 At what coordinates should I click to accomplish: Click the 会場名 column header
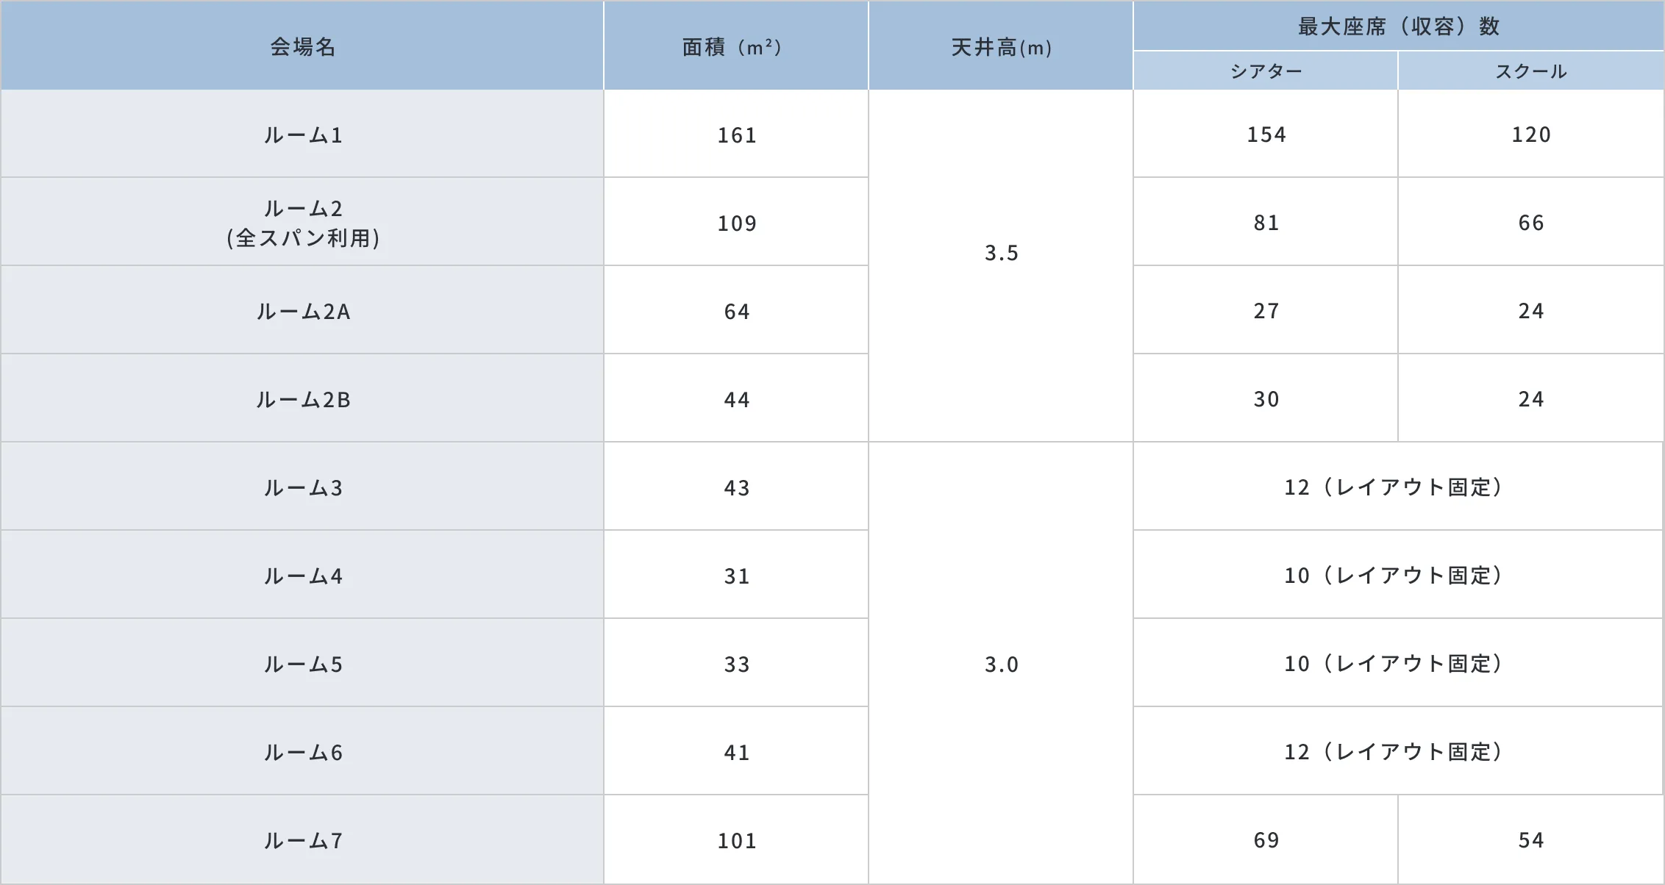click(x=302, y=47)
